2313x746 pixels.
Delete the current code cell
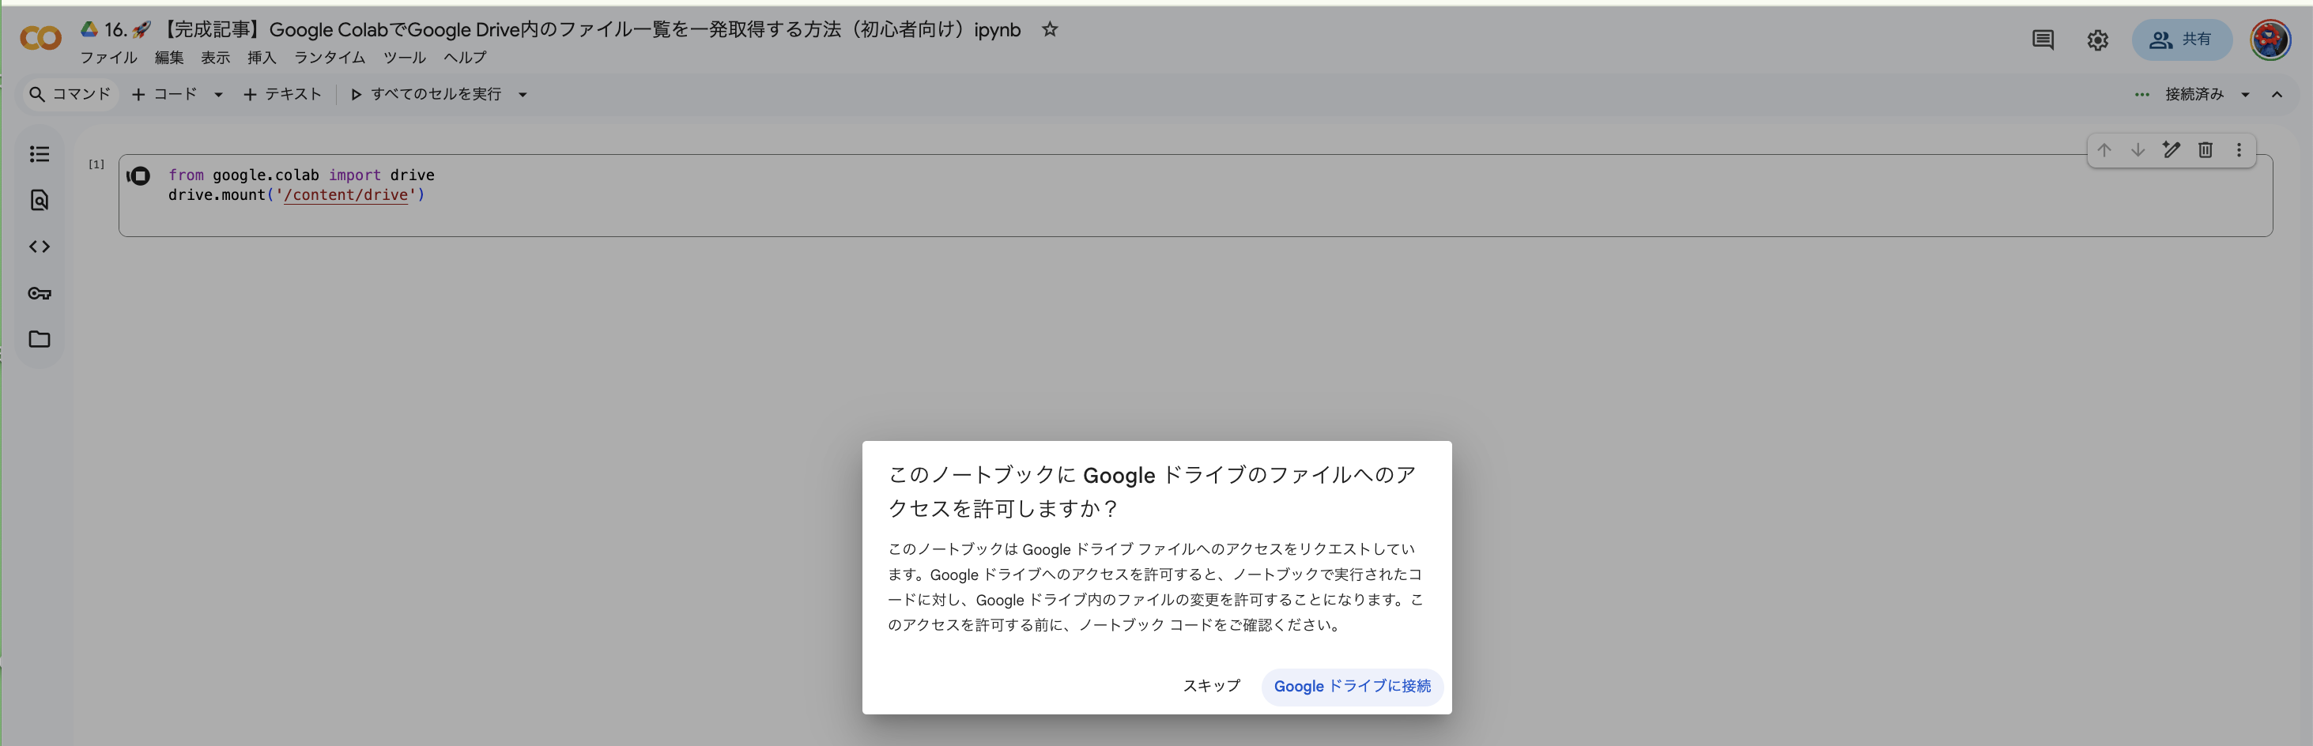coord(2205,150)
